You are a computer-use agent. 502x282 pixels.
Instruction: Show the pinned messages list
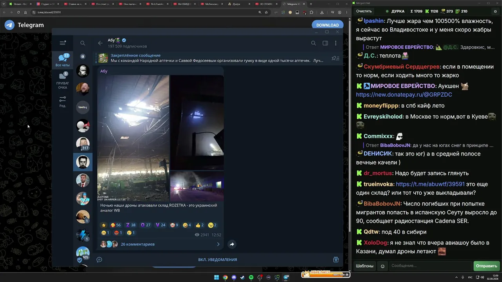[x=335, y=58]
